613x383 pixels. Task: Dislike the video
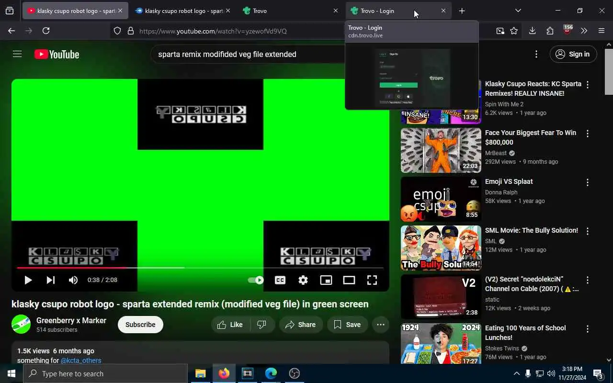261,325
